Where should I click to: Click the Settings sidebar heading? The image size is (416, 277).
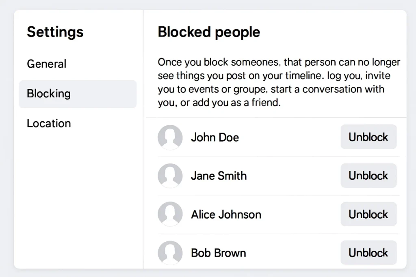(x=55, y=32)
